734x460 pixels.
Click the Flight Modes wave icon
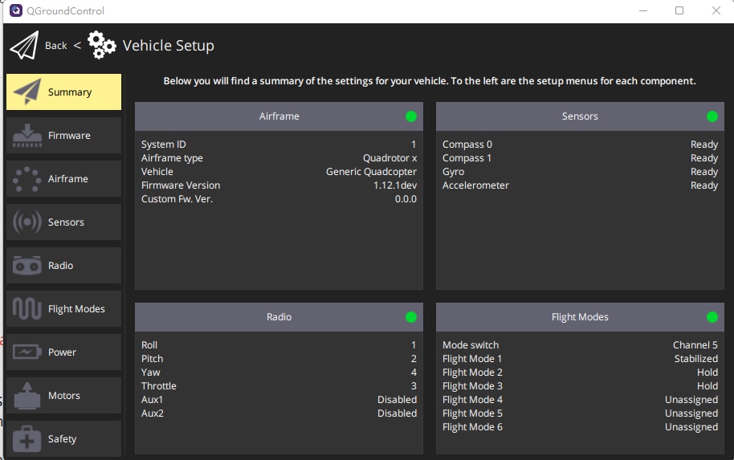coord(27,309)
